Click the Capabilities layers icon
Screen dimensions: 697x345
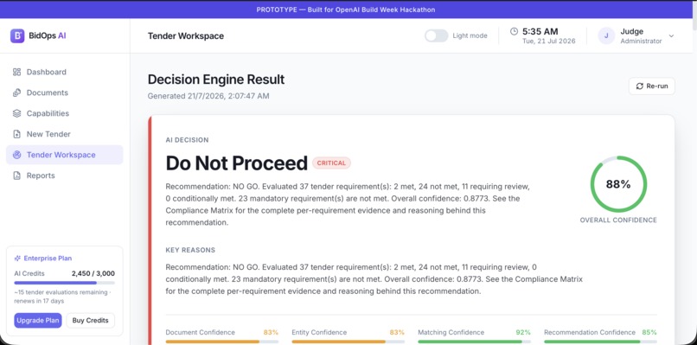pyautogui.click(x=17, y=113)
